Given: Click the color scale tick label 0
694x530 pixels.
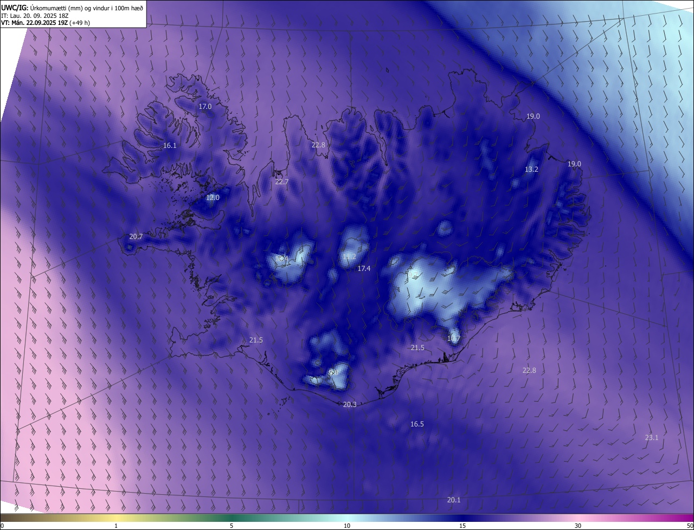Looking at the screenshot, I should click(2, 526).
